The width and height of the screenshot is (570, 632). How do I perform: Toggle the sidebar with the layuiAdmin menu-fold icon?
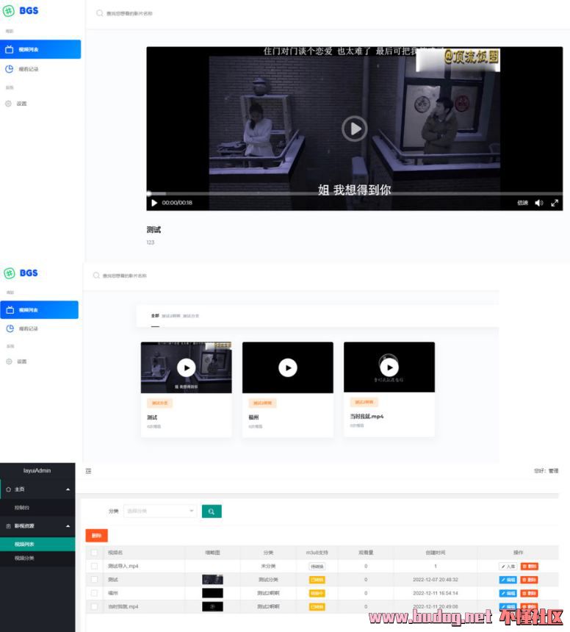pos(89,471)
